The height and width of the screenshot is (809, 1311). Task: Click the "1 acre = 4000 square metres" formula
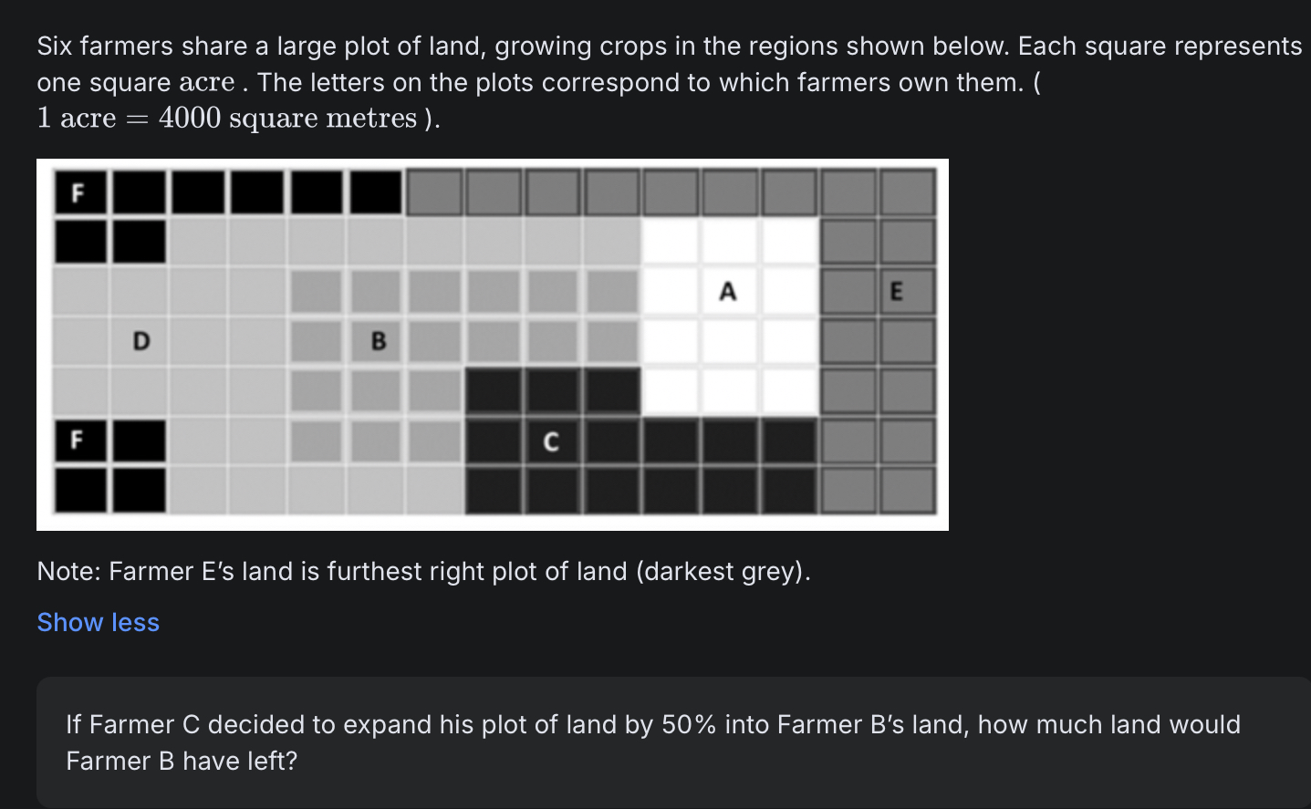click(238, 119)
